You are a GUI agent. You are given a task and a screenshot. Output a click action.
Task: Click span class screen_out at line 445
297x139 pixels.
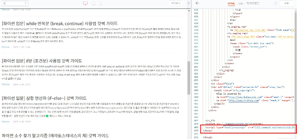[250, 47]
